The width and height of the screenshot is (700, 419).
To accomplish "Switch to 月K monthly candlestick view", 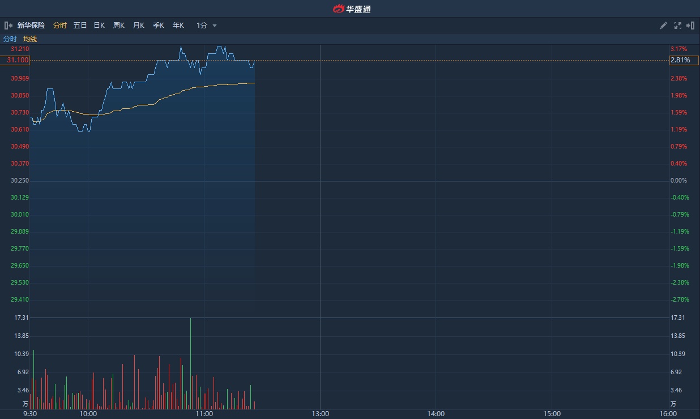I will [138, 26].
